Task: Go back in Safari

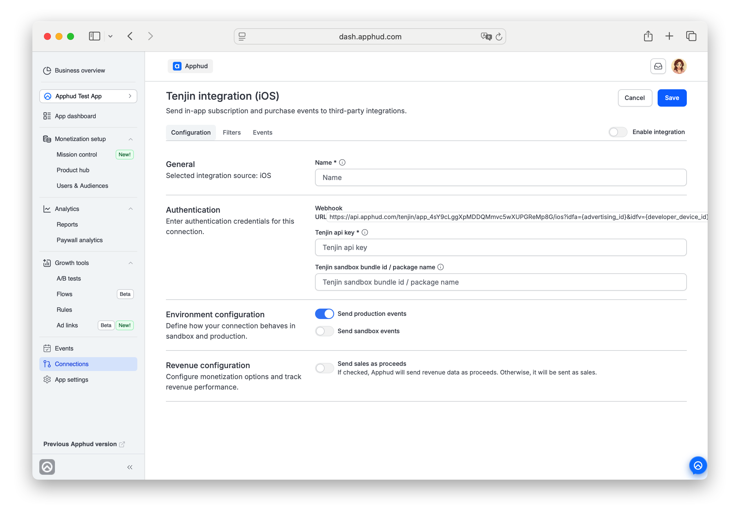Action: coord(130,36)
